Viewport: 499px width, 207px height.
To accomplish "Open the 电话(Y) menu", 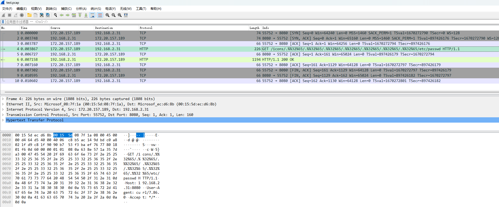I will click(x=110, y=9).
